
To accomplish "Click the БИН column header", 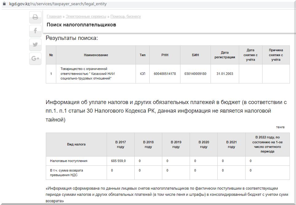I will 195,55.
